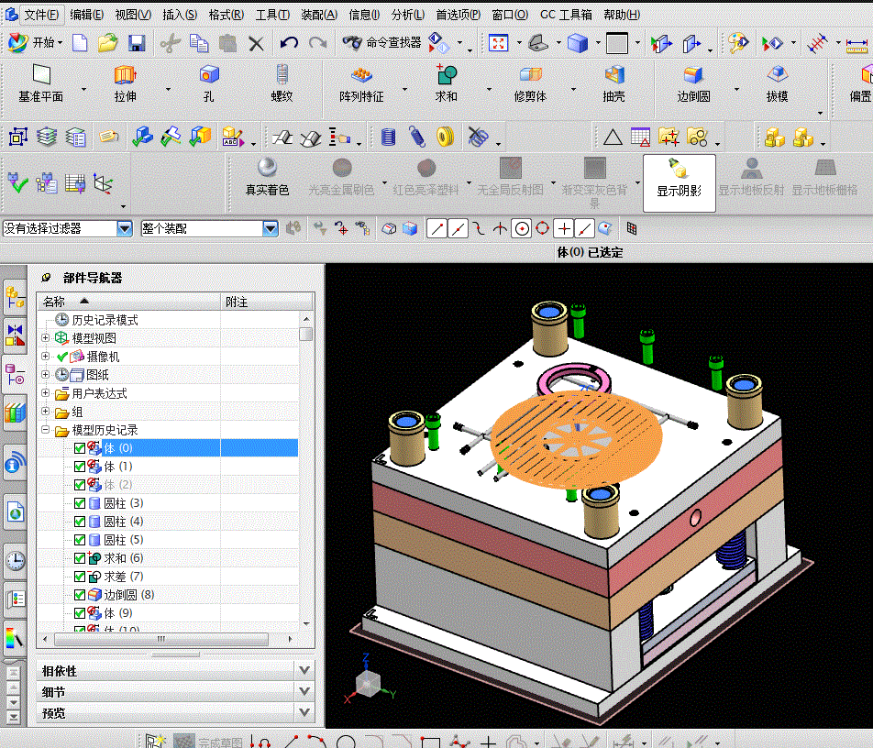Click the 边倒圆 (Edge Blend) icon
The width and height of the screenshot is (873, 748).
coord(693,76)
